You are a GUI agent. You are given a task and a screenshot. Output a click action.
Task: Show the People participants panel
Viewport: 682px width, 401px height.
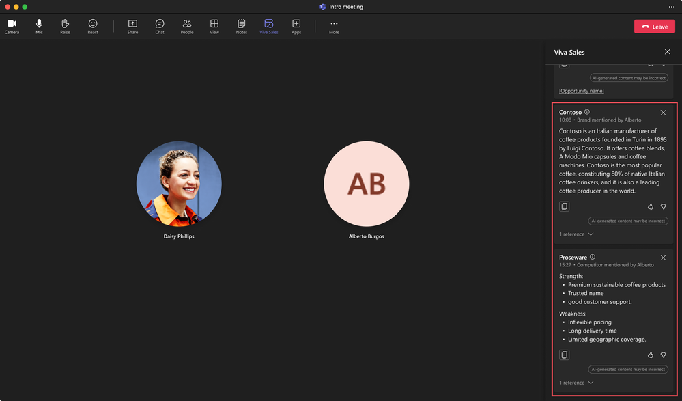[x=187, y=27]
